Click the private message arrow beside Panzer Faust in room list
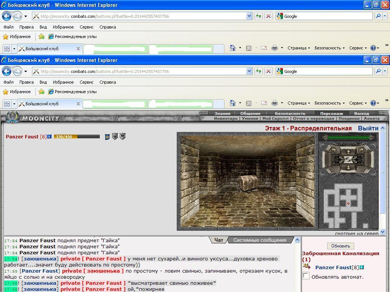 [307, 267]
